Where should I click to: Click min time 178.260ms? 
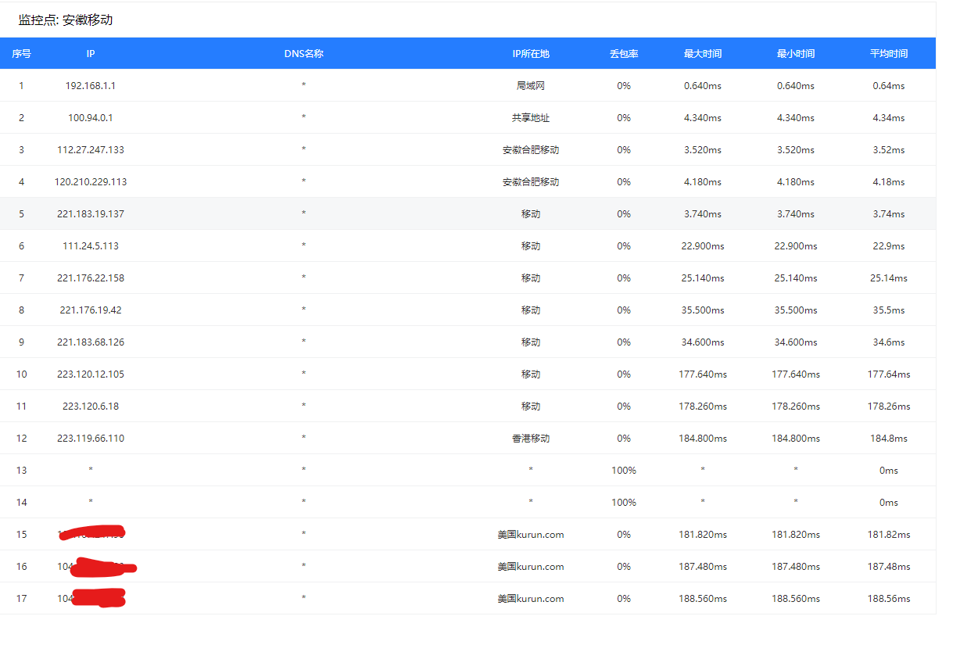[796, 407]
